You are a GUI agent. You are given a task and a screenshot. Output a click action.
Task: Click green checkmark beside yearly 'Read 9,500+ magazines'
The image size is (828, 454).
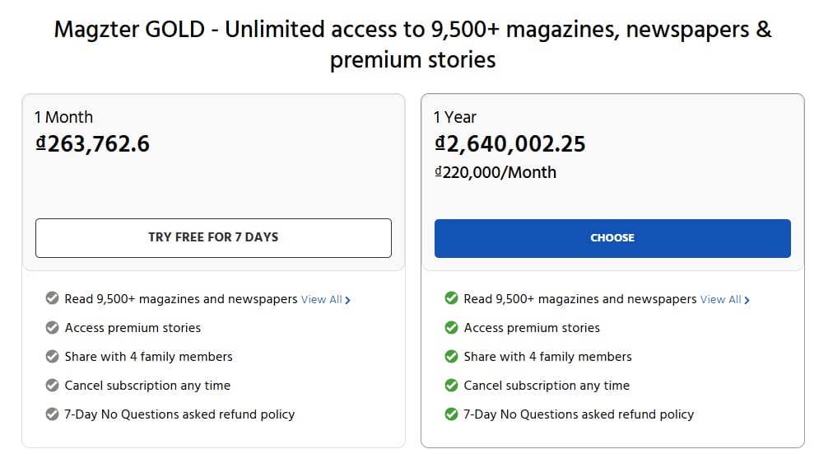pos(451,299)
